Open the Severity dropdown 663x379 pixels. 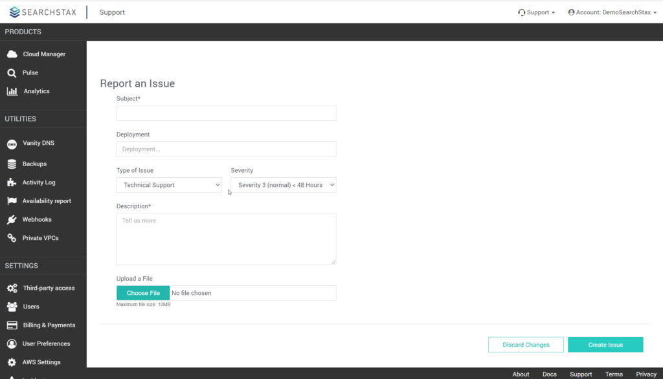[x=284, y=185]
